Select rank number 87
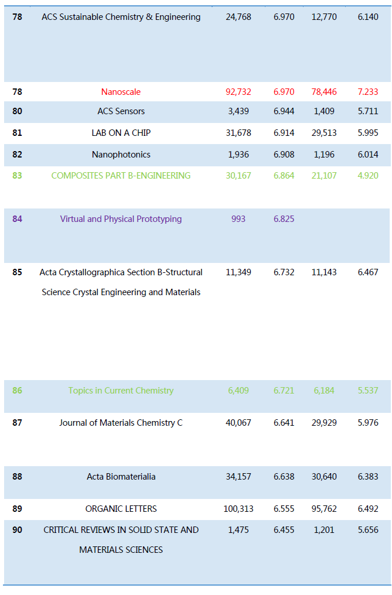Screen dimensions: 392x595 click(17, 423)
